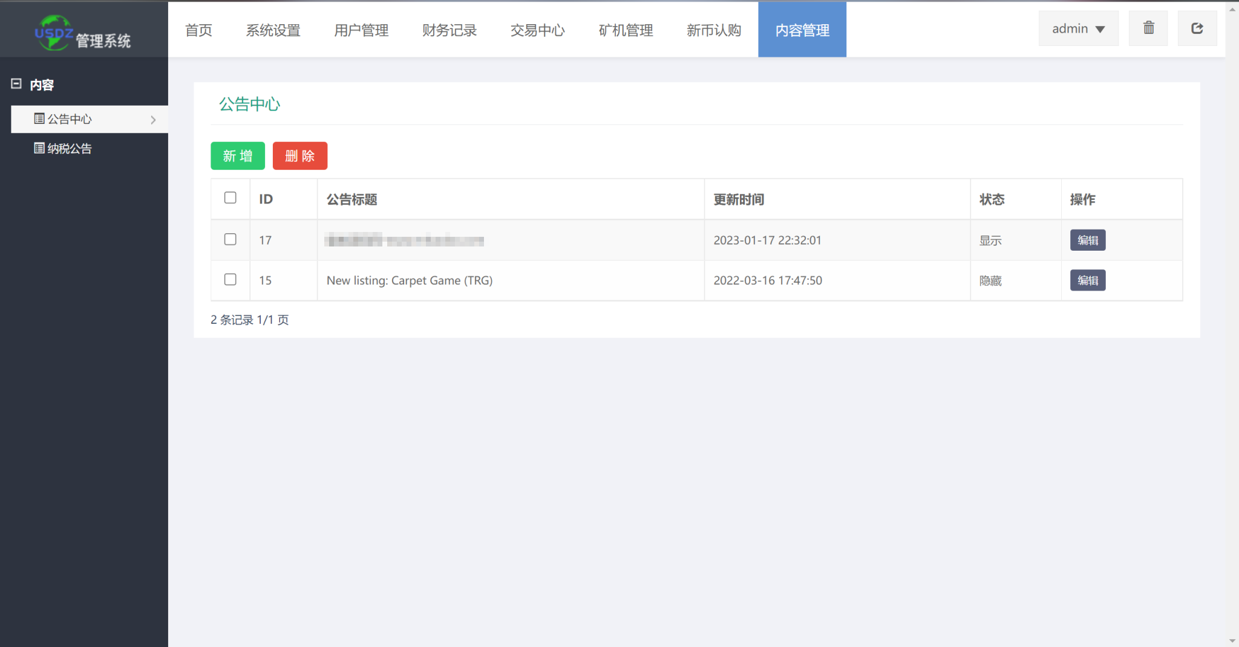This screenshot has width=1239, height=647.
Task: Click the chevron arrow beside 公告中心
Action: pos(153,120)
